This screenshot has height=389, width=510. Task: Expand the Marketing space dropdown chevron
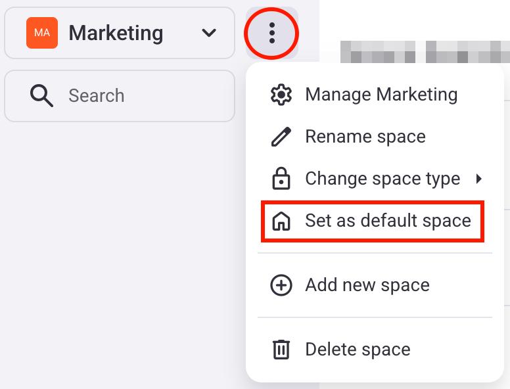click(209, 33)
